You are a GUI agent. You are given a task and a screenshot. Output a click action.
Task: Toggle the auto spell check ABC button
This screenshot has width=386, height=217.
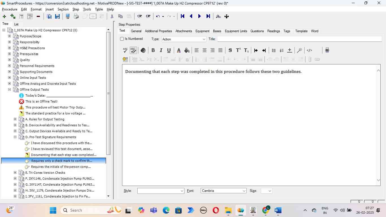point(133,50)
